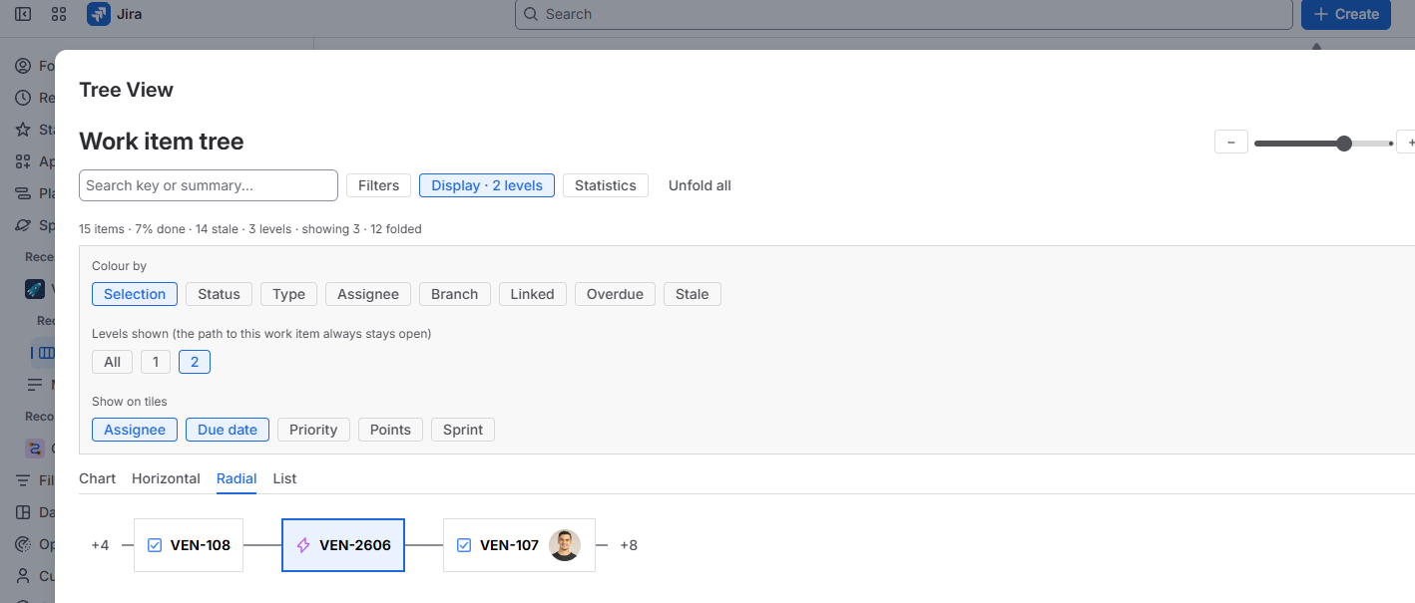
Task: Click the Filters funnel icon in sidebar
Action: pyautogui.click(x=23, y=480)
